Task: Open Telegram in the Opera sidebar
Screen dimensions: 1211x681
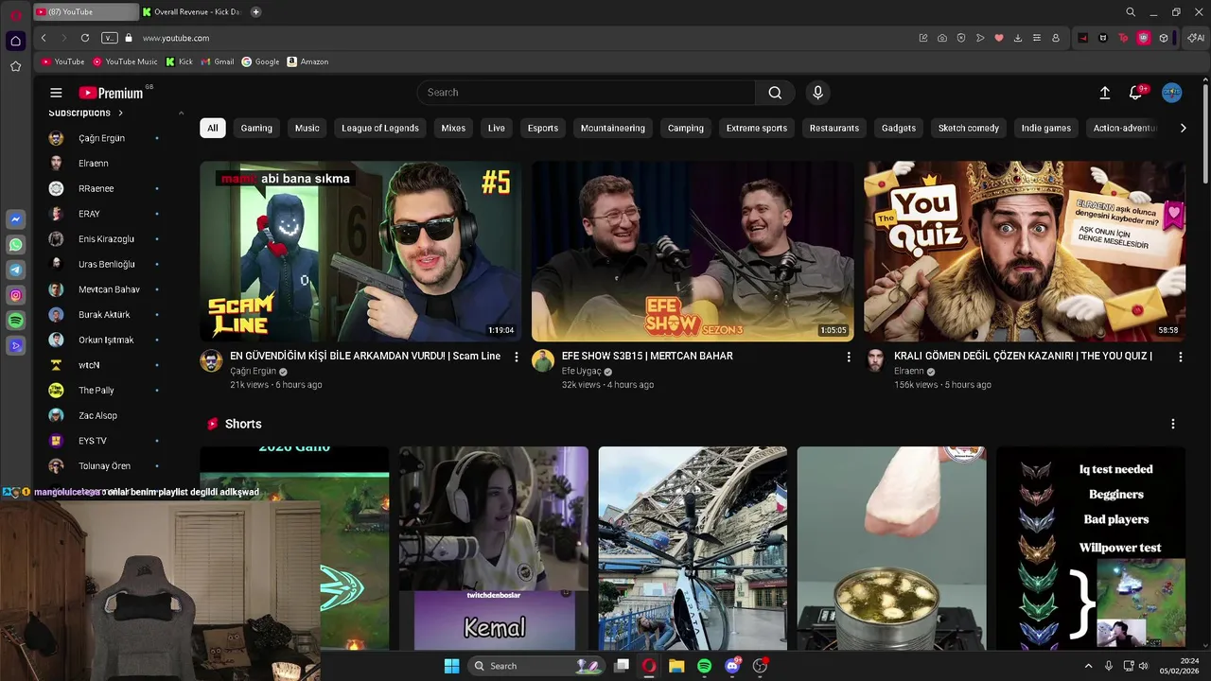Action: 15,271
